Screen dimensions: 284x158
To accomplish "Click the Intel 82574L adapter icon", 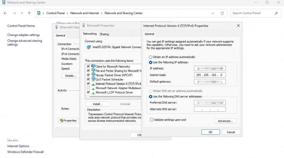I will (89, 47).
